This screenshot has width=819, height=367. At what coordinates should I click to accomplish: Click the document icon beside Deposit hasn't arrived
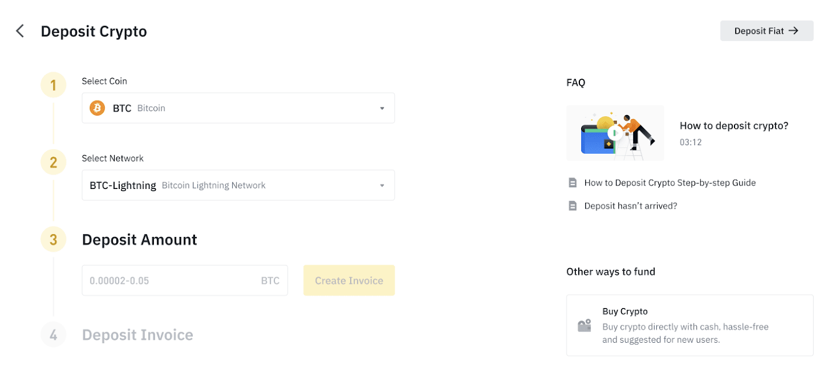tap(572, 205)
